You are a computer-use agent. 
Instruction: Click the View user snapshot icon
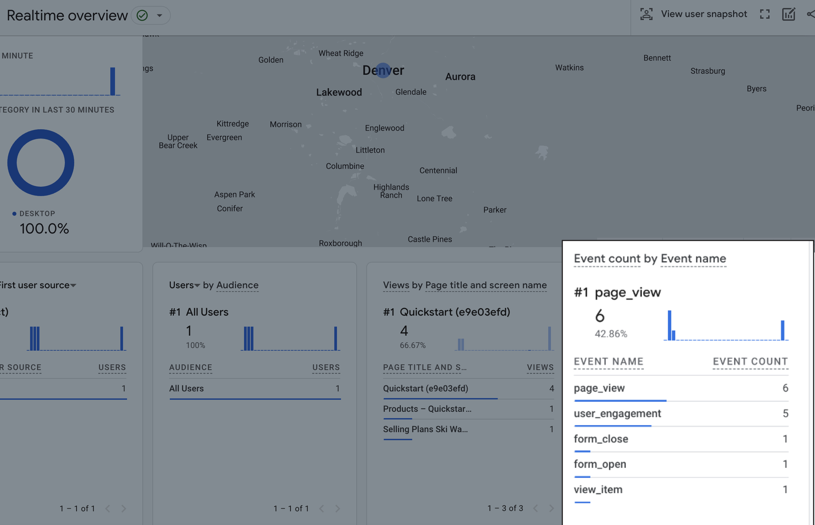pos(646,14)
